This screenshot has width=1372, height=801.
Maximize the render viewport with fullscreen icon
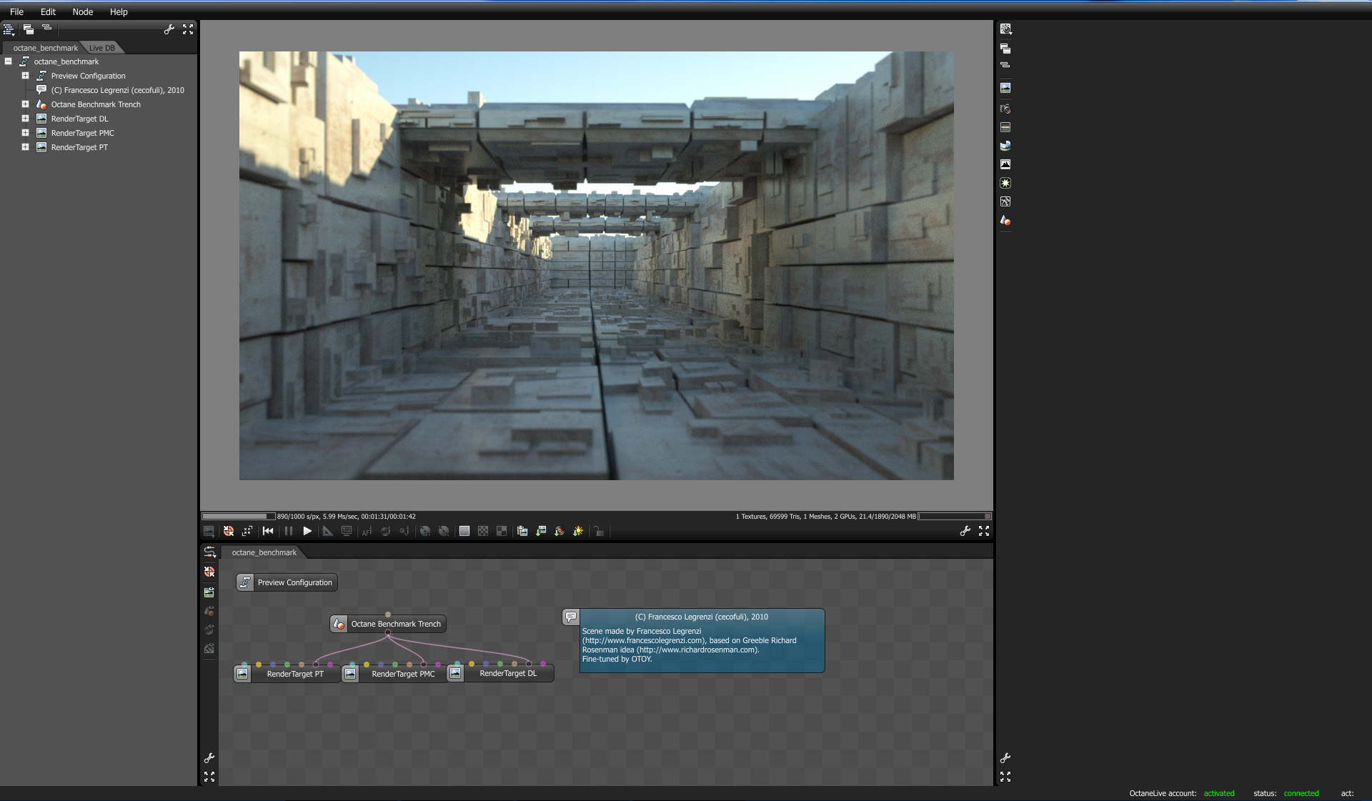point(984,531)
